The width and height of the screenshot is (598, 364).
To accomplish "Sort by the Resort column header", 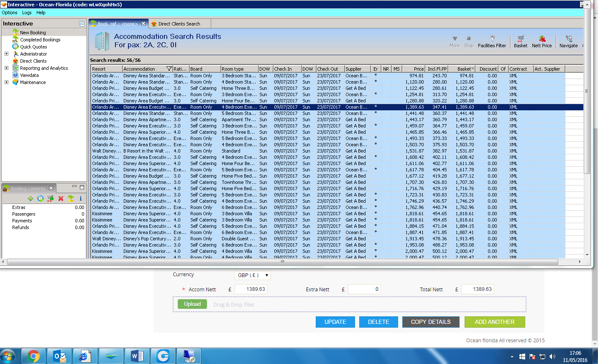I will click(x=107, y=69).
